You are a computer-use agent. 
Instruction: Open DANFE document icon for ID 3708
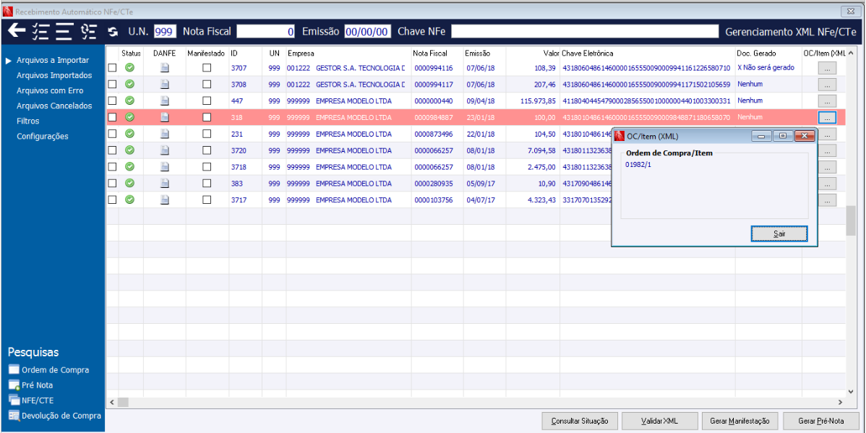pos(165,85)
